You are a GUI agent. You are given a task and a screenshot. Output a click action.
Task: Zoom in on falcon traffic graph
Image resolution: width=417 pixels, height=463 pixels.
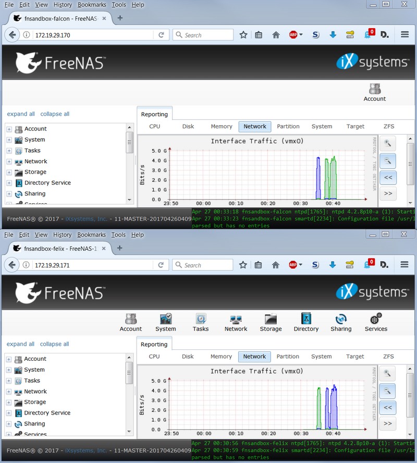pyautogui.click(x=387, y=143)
